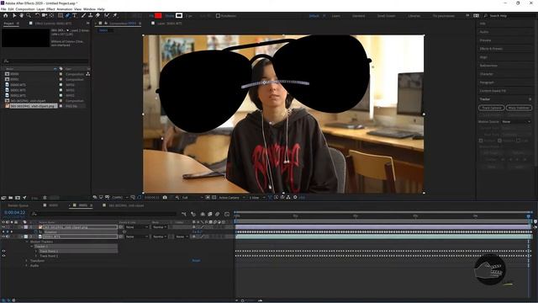Toggle the RotoBezier checkbox

pos(218,16)
